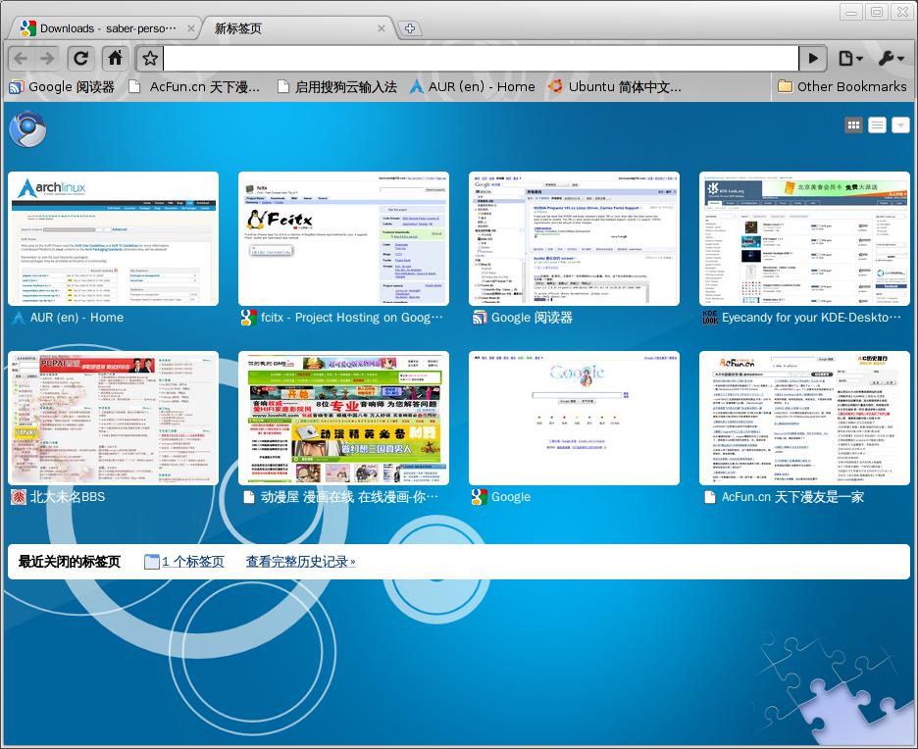Click the Chromium logo on new tab page
The image size is (918, 749).
(27, 129)
